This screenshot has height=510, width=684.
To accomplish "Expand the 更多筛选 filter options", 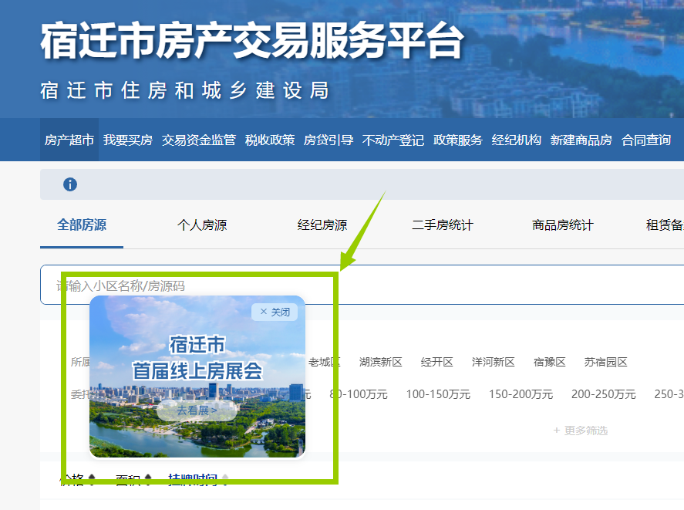I will coord(580,431).
